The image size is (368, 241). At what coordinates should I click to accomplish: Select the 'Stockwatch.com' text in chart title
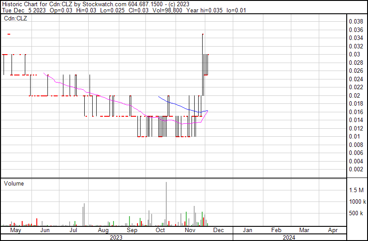104,4
